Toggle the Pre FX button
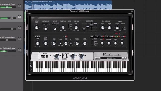161x91 pixels. 37,36
